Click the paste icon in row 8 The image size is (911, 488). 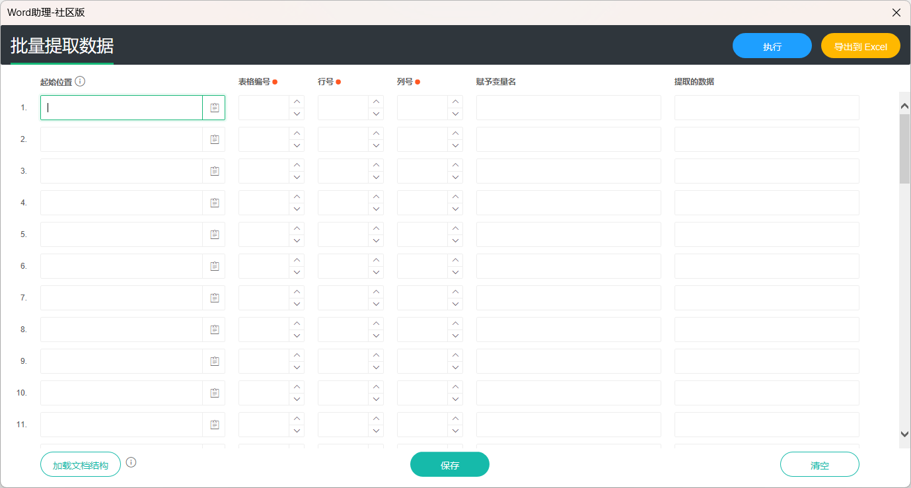[215, 330]
